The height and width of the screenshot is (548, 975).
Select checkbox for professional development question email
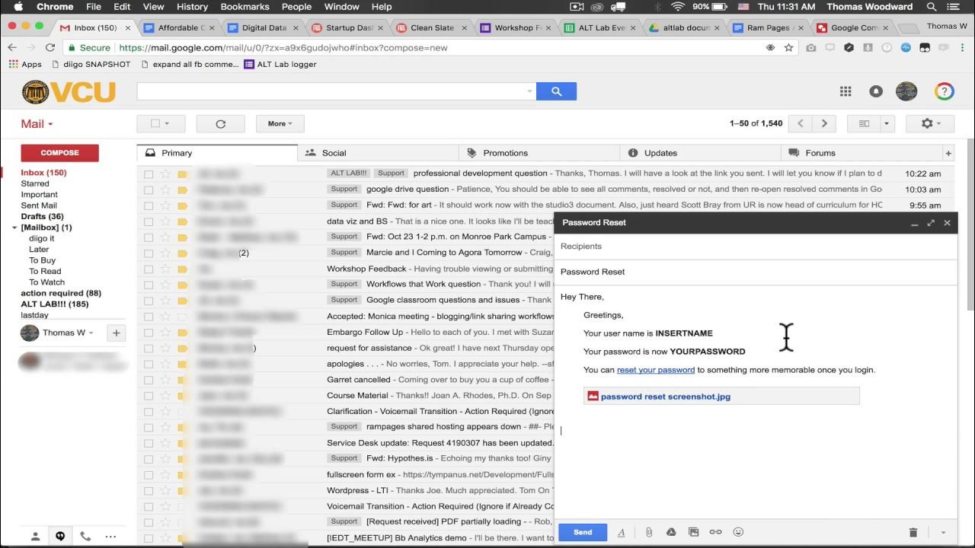(149, 174)
